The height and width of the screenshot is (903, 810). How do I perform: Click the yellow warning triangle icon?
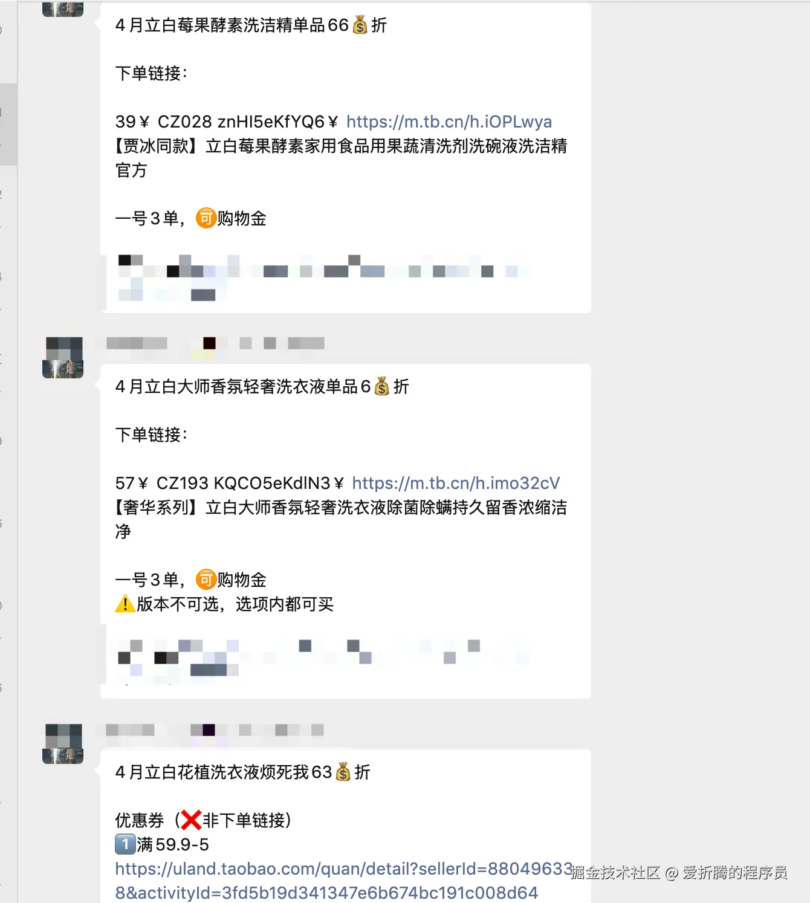pos(125,604)
